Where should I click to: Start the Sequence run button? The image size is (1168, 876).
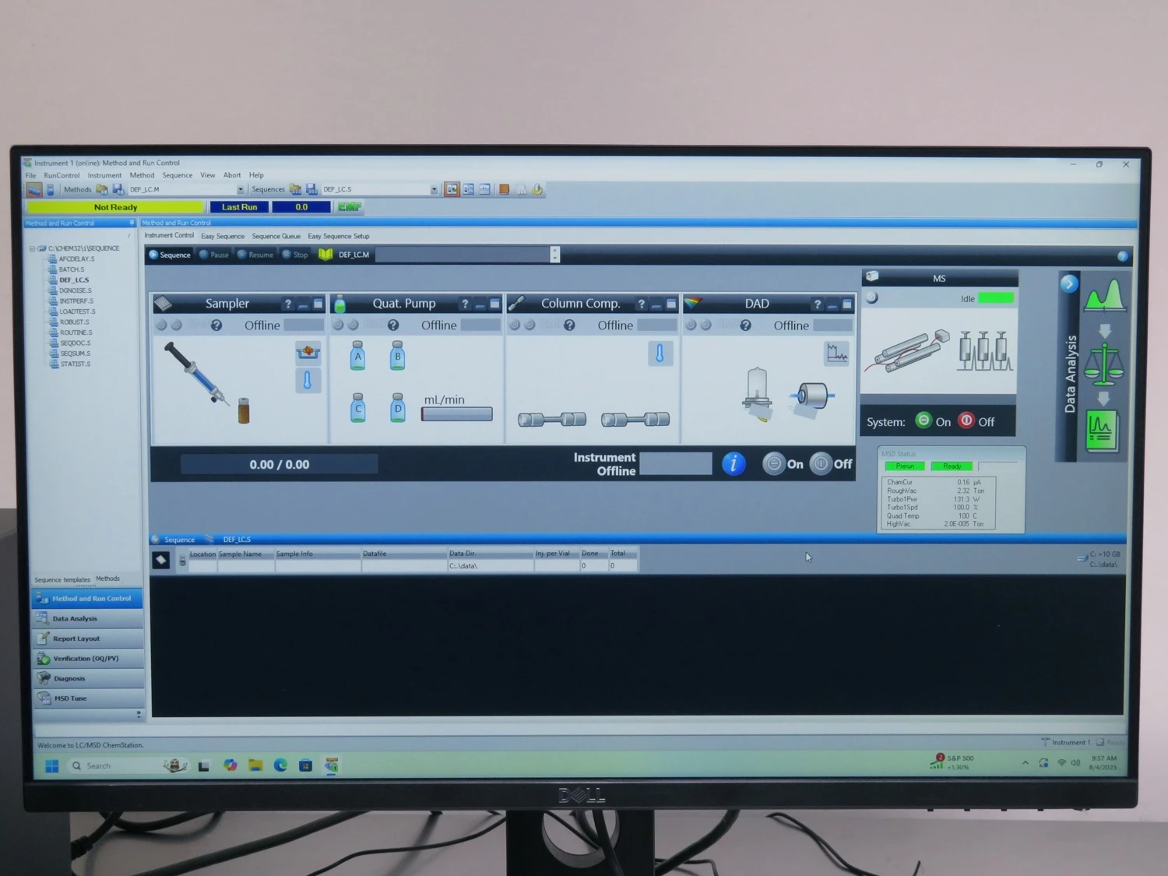click(170, 255)
